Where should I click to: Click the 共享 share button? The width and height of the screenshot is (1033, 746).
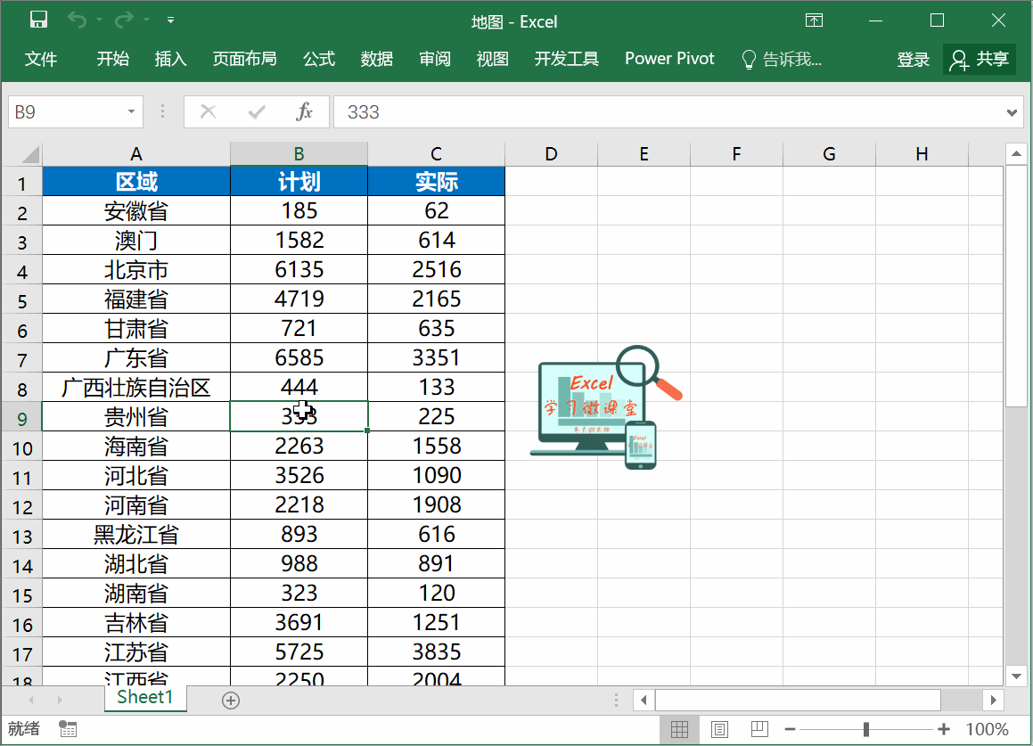(980, 60)
